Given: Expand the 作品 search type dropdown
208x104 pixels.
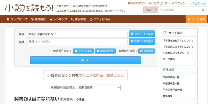Looking at the screenshot, I should [151, 10].
